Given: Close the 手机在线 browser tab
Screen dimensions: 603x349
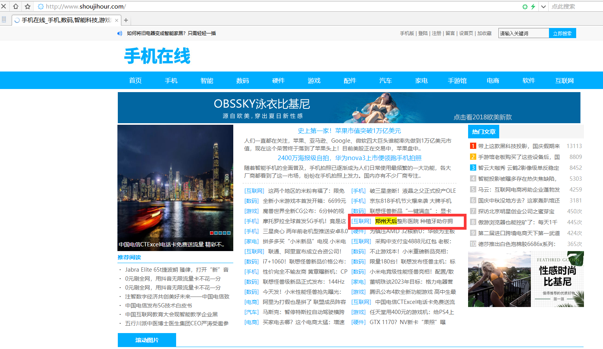Looking at the screenshot, I should 116,20.
